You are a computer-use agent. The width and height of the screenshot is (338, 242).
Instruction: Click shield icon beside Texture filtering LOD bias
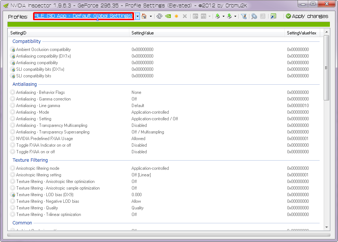coord(13,195)
